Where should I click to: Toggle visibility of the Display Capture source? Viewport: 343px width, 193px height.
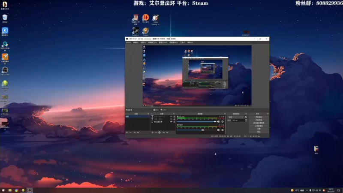point(171,122)
